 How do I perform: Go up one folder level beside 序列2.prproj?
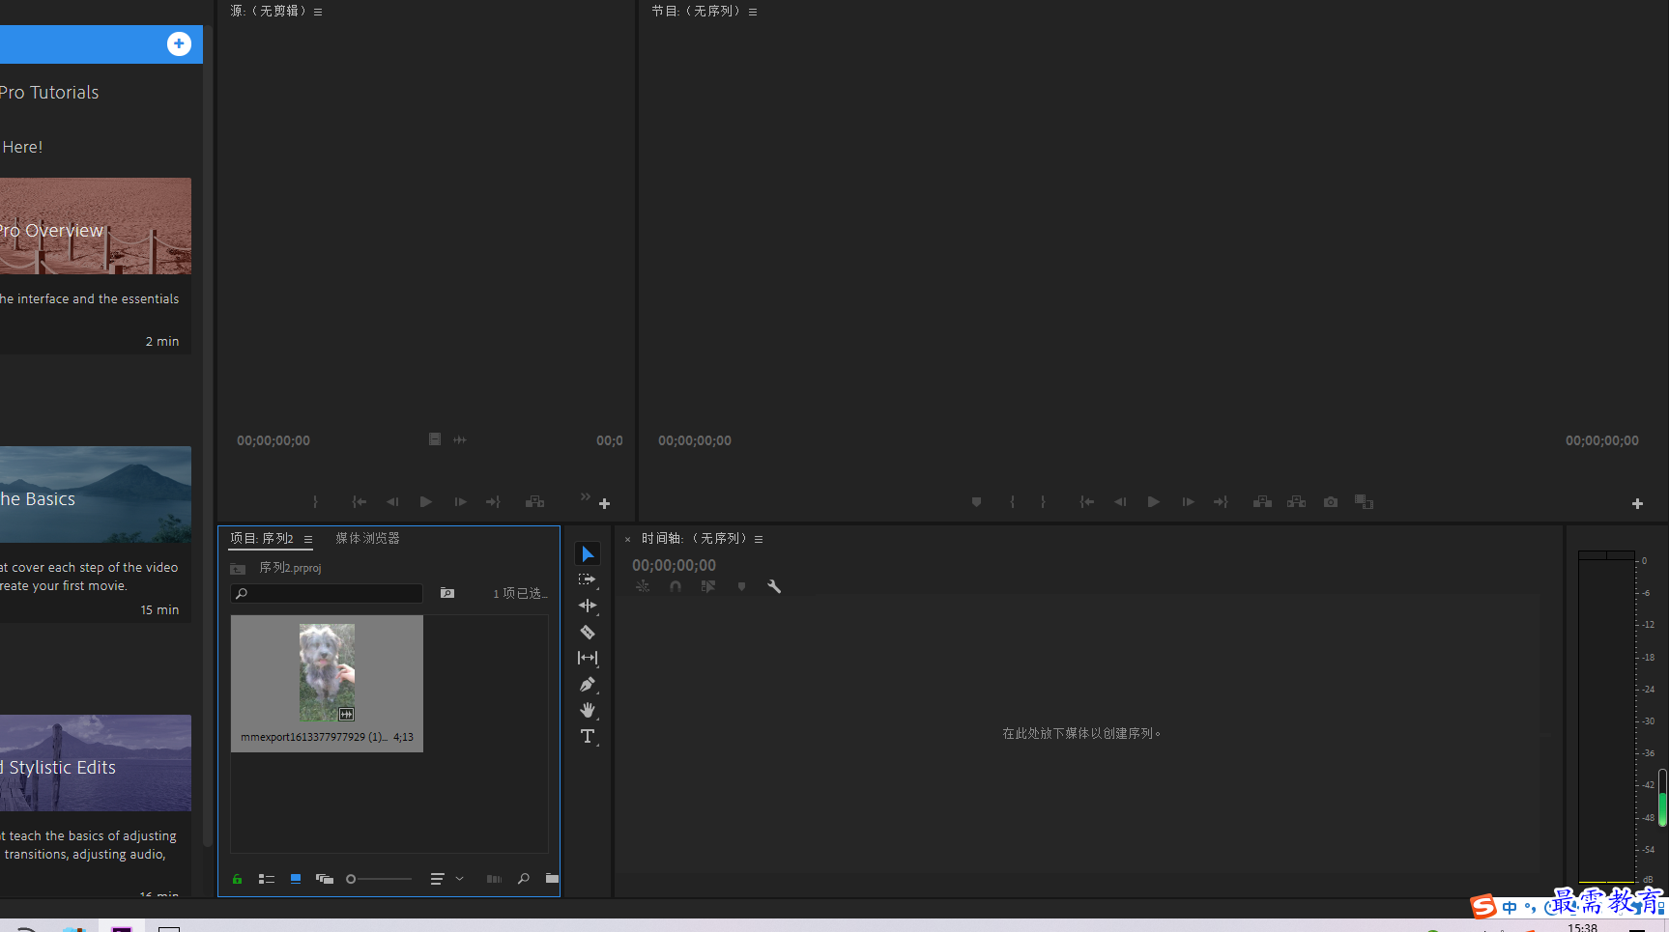(238, 568)
